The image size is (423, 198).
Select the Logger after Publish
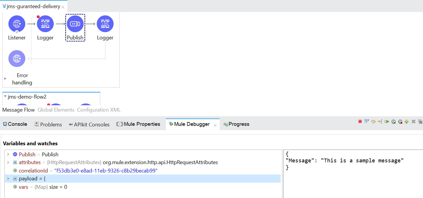[105, 24]
